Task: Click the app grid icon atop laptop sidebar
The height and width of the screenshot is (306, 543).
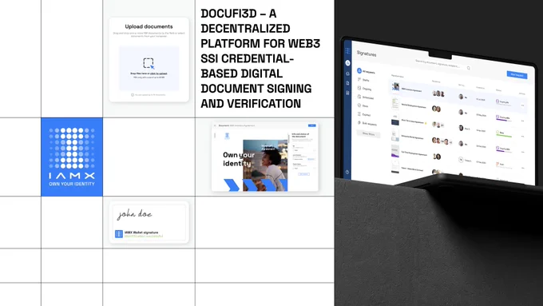Action: pos(347,51)
